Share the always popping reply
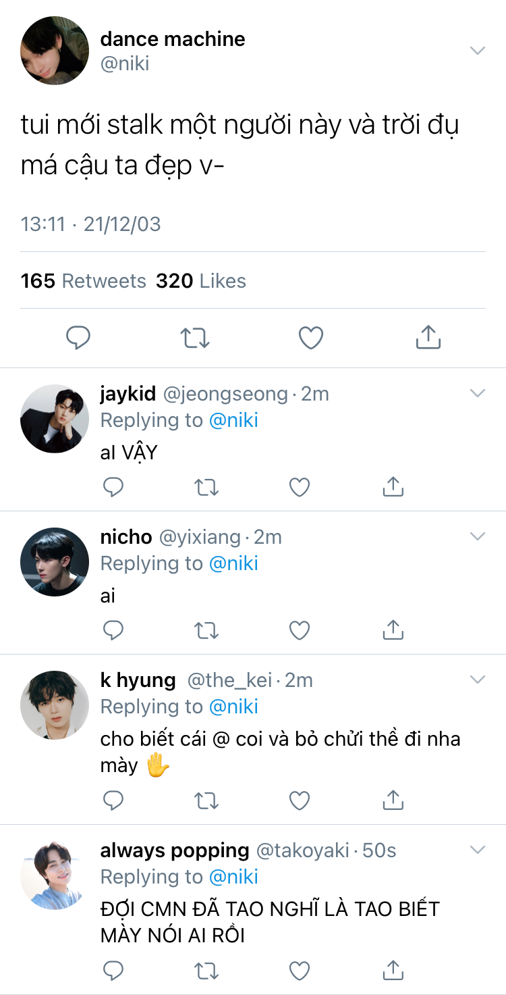Image resolution: width=506 pixels, height=995 pixels. (x=393, y=970)
